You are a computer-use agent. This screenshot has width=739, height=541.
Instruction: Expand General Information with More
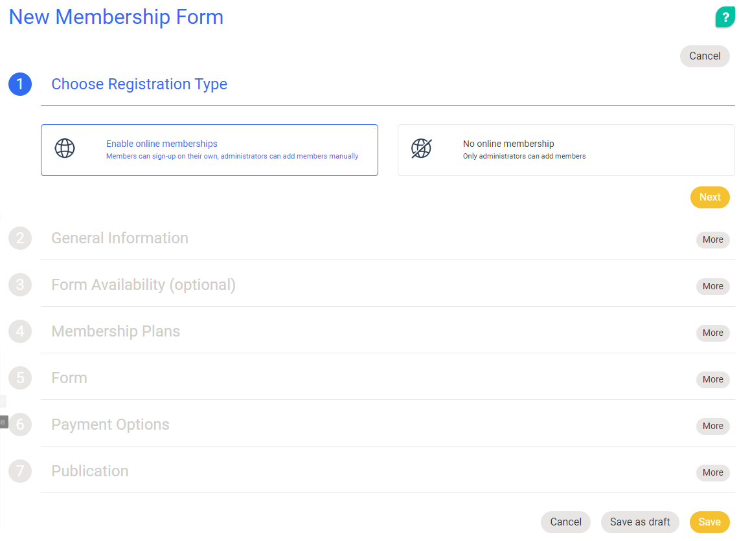[x=712, y=239]
